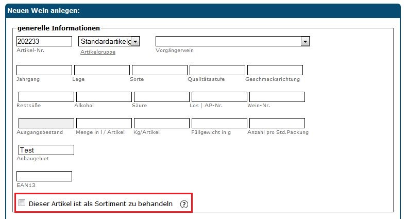Screen dimensions: 406x219
Task: Click into the Lage text field
Action: (102, 70)
